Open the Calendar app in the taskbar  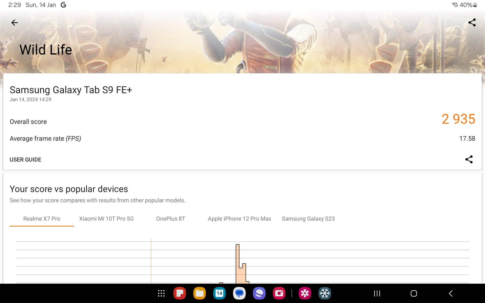click(x=219, y=293)
